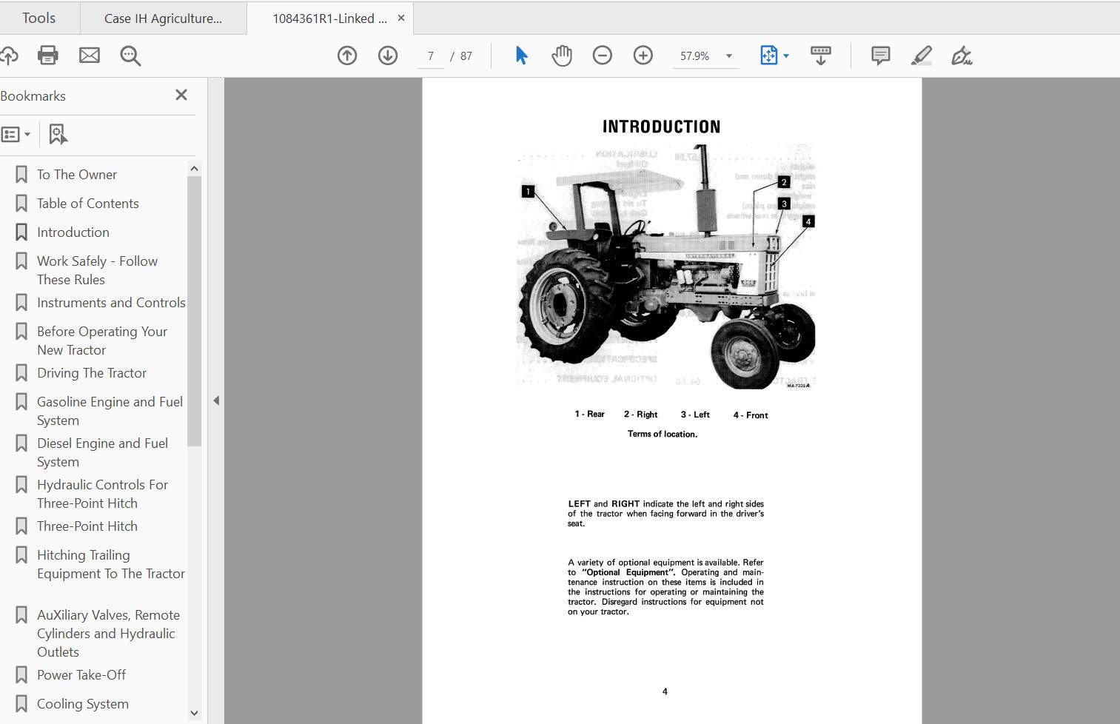Switch to the Tools tab
This screenshot has height=724, width=1120.
[x=38, y=18]
